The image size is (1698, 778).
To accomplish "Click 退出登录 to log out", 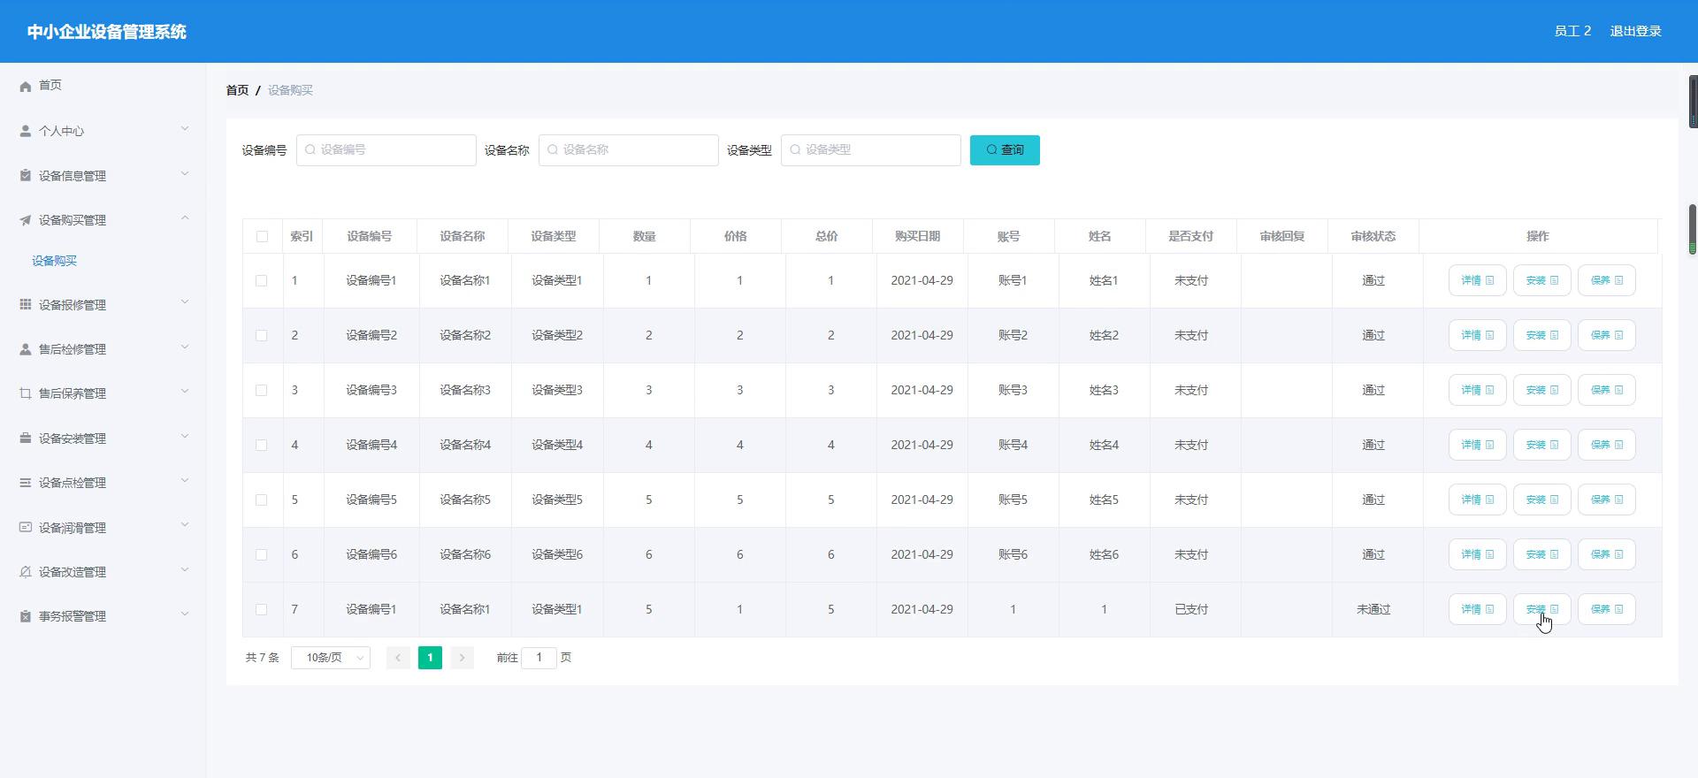I will [1635, 31].
